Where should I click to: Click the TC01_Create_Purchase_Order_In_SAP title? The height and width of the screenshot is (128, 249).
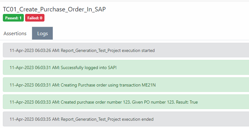(54, 9)
